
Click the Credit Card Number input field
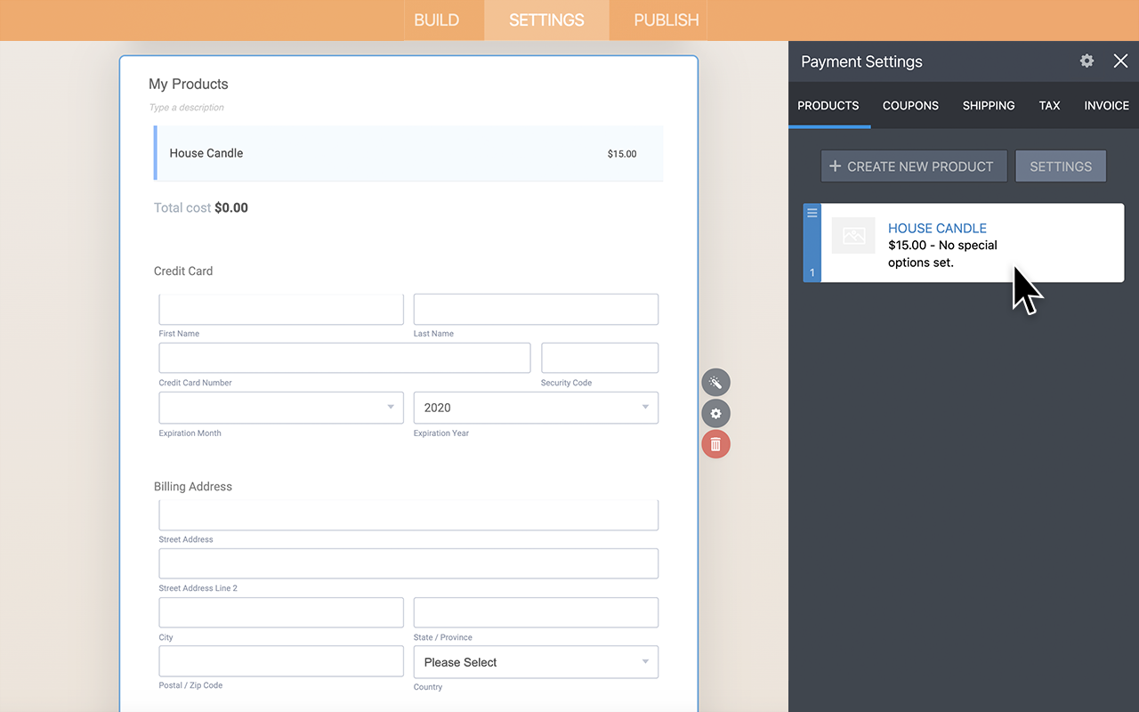(x=344, y=358)
